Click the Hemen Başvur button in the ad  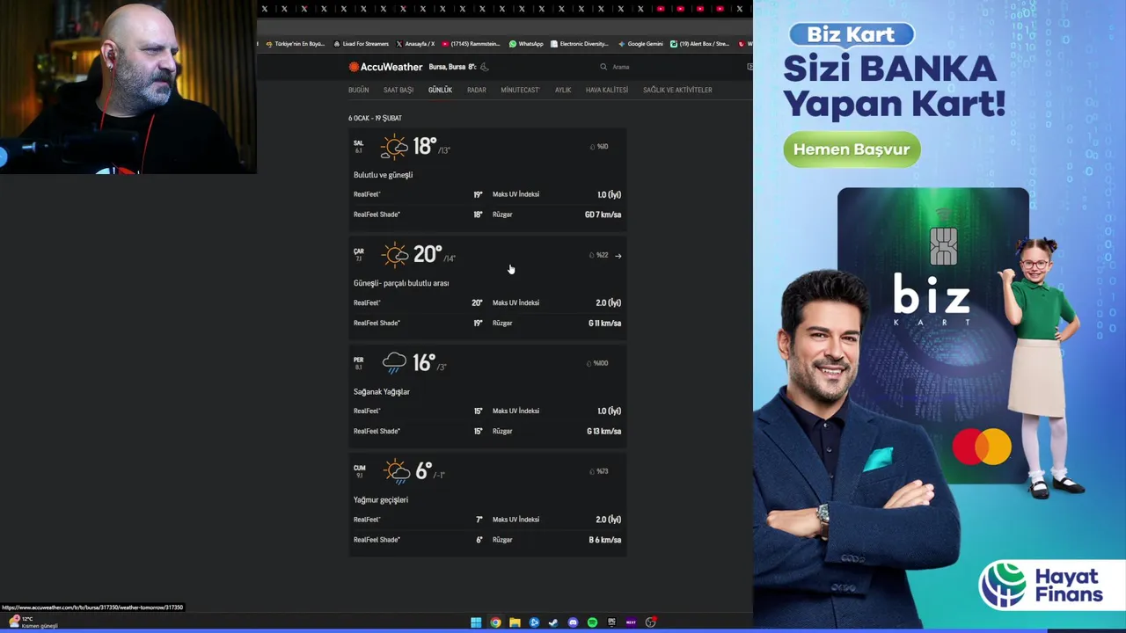852,149
